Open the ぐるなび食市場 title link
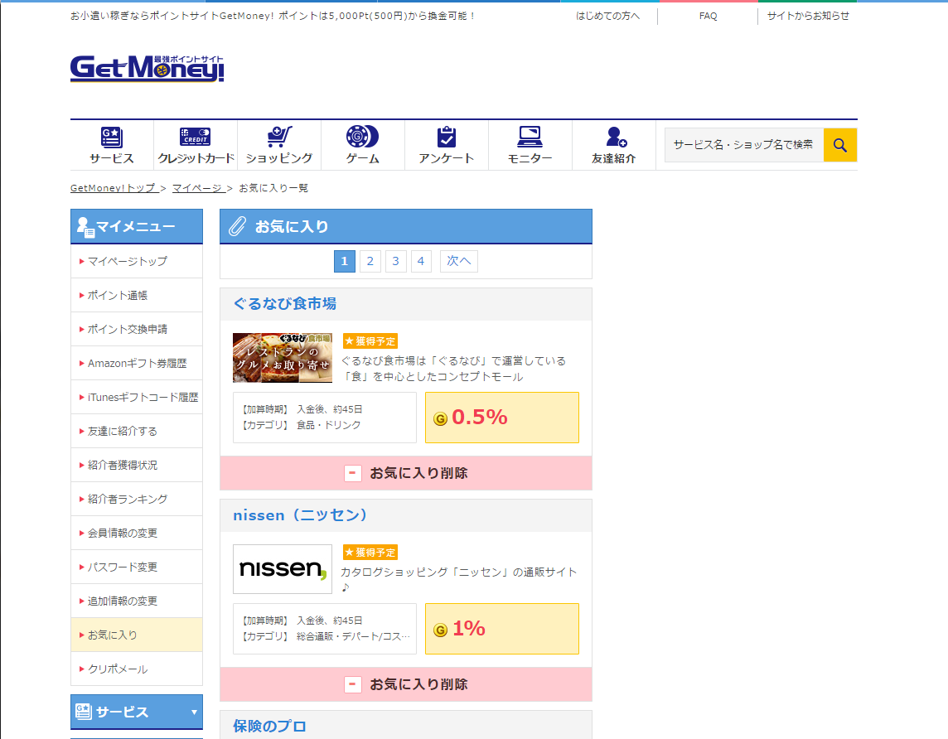The height and width of the screenshot is (739, 948). [285, 303]
